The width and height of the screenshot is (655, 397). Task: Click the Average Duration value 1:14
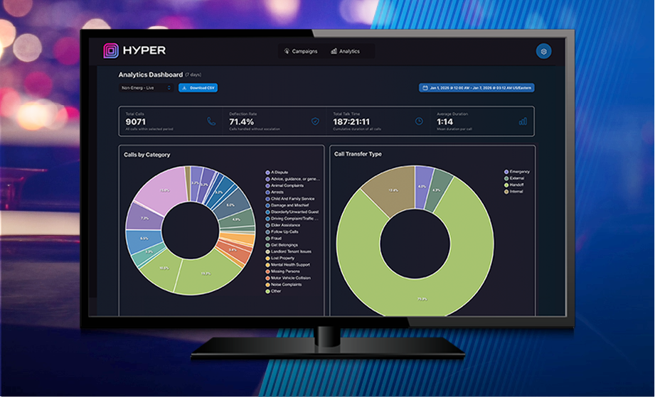pos(445,121)
